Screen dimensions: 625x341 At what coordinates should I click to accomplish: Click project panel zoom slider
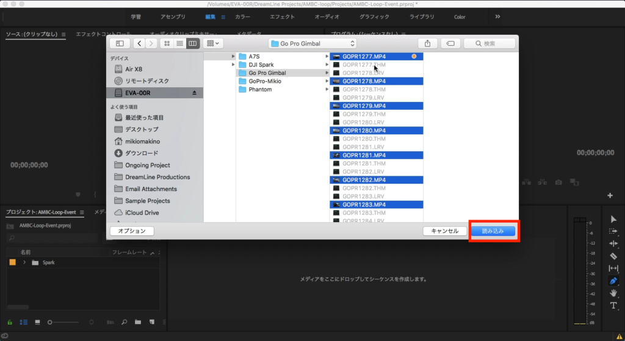[63, 322]
